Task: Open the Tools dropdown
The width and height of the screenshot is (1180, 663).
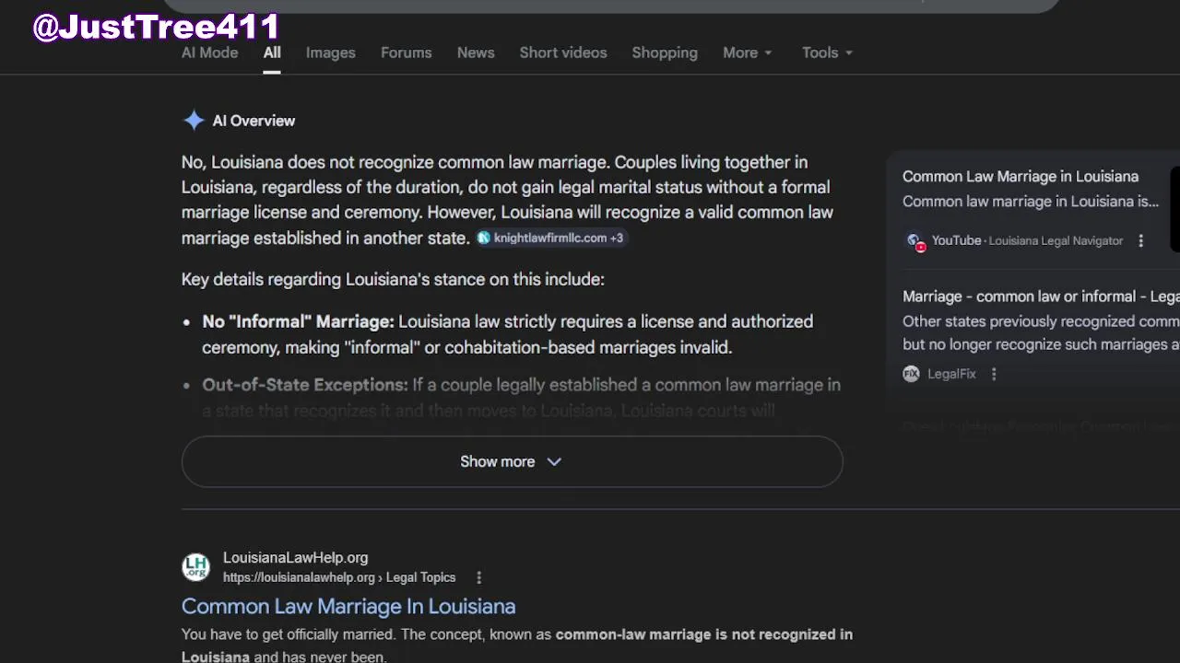Action: [x=827, y=52]
